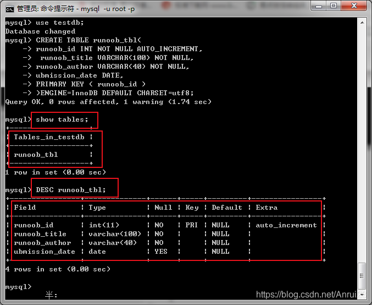Maximize the command prompt window

coord(334,6)
